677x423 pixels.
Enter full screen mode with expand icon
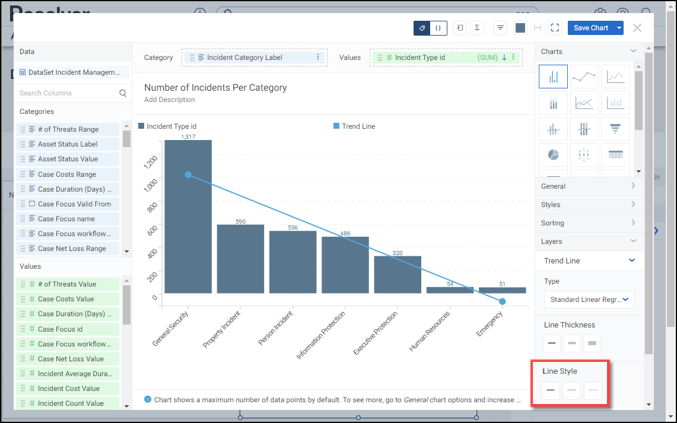coord(555,28)
